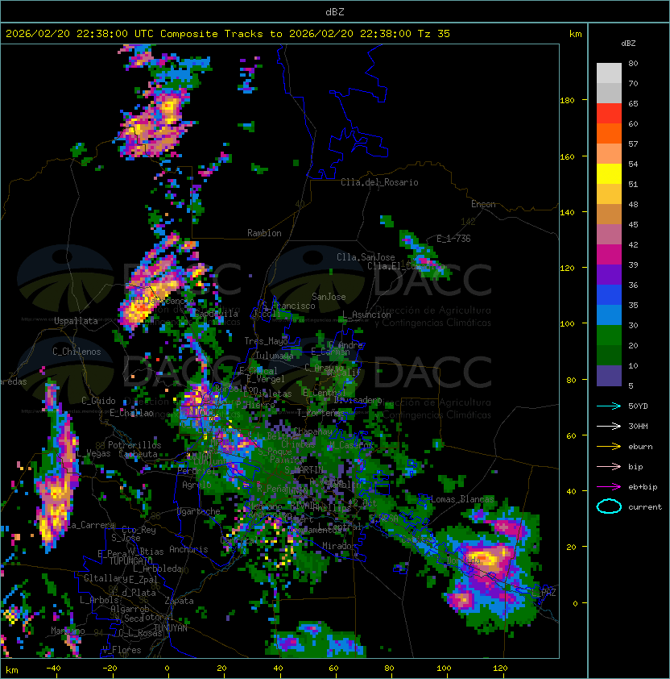
Task: Click the 'Anchoris' place label
Action: (188, 549)
